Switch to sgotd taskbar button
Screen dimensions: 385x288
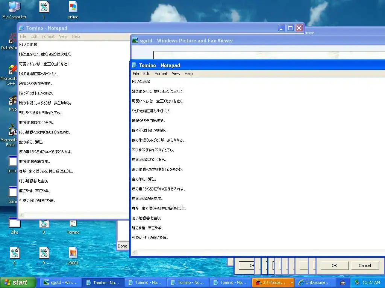[x=60, y=282]
